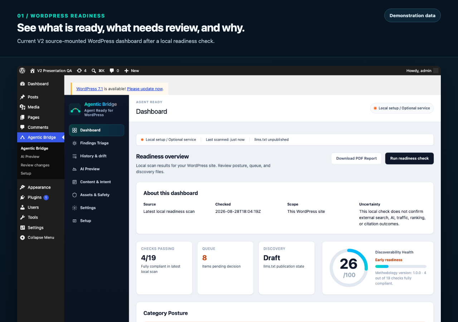
Task: Click the Queue card showing 8
Action: (225, 268)
